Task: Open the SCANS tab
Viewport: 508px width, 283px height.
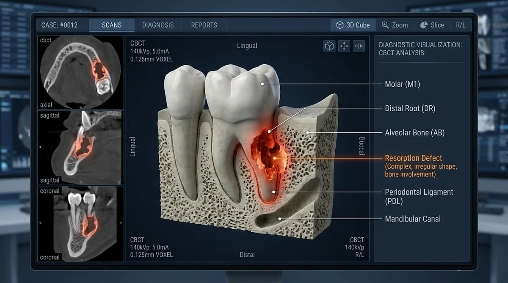Action: (x=112, y=25)
